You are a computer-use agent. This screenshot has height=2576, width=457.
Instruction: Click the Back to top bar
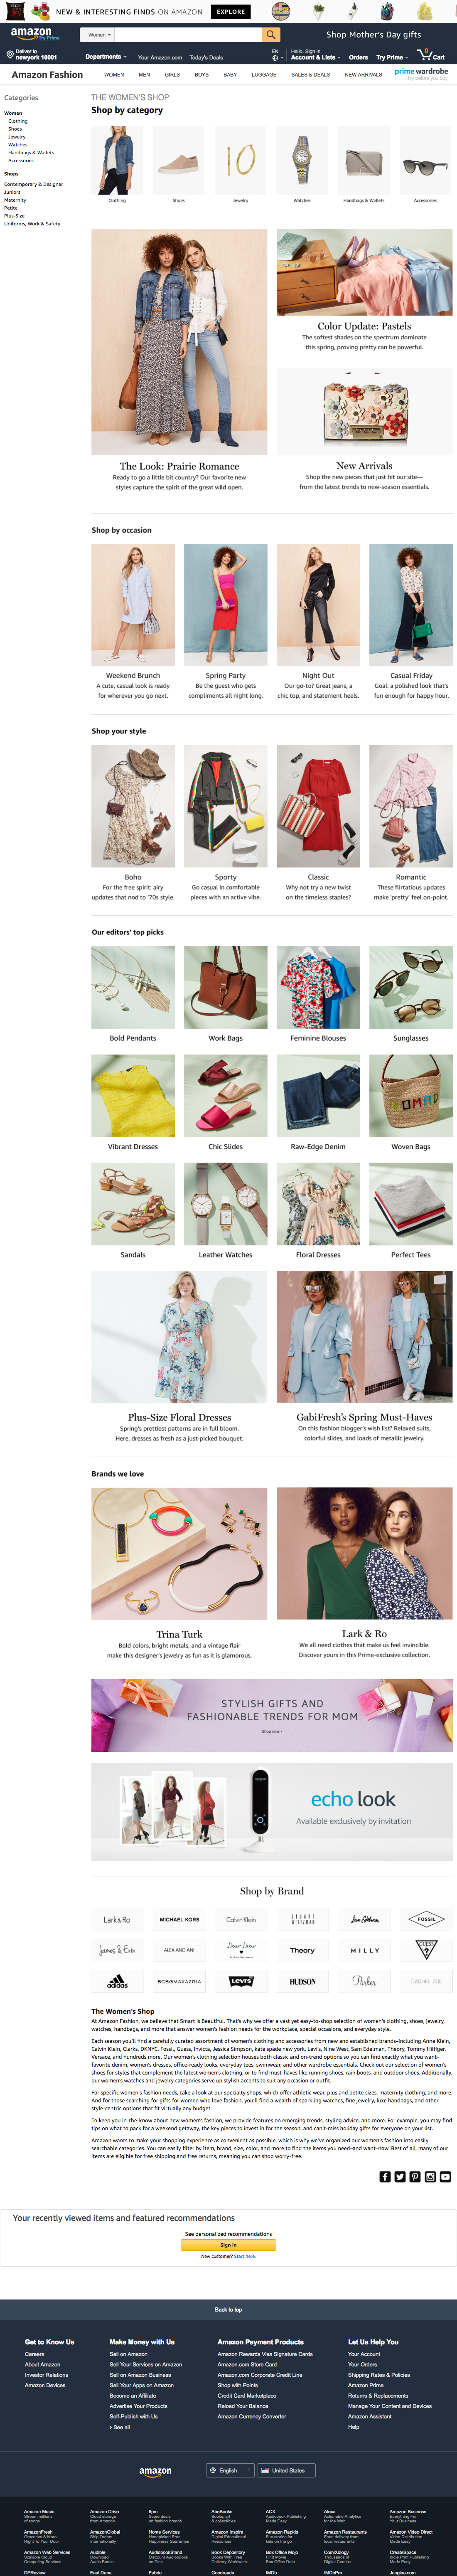click(228, 2309)
